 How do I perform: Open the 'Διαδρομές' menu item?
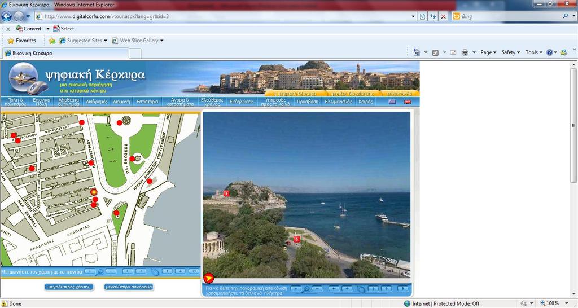pos(97,102)
